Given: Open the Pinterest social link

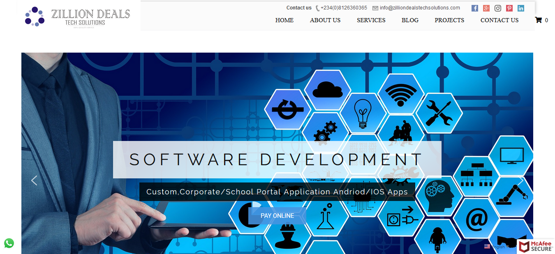Looking at the screenshot, I should [x=509, y=8].
